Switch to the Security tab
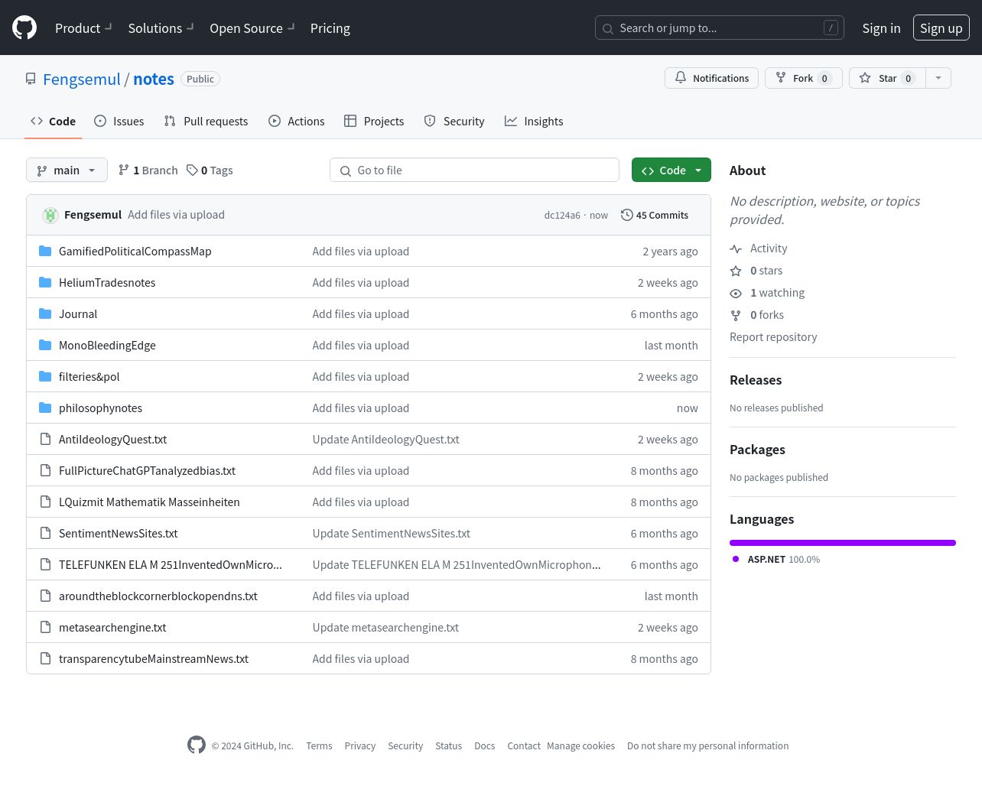982x786 pixels. pyautogui.click(x=454, y=121)
